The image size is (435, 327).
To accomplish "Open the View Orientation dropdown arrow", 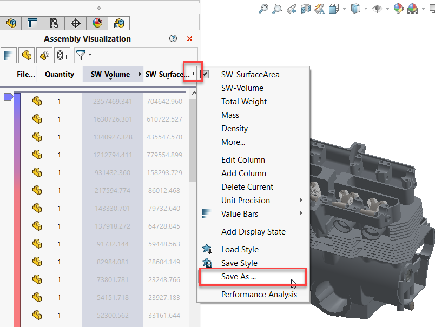I will (x=344, y=9).
